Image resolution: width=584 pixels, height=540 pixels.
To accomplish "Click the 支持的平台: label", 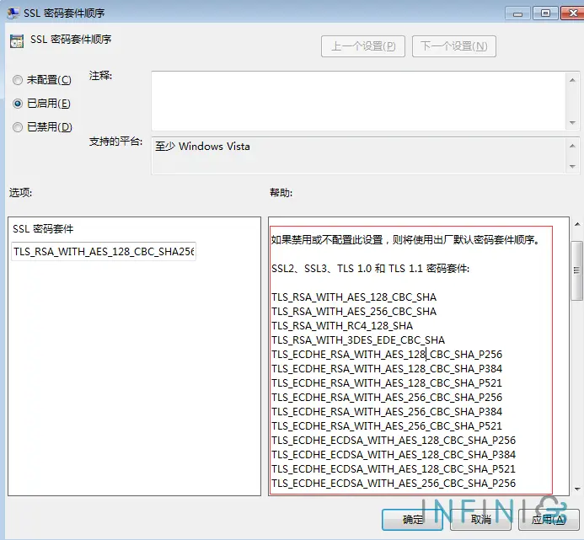I will pyautogui.click(x=115, y=142).
